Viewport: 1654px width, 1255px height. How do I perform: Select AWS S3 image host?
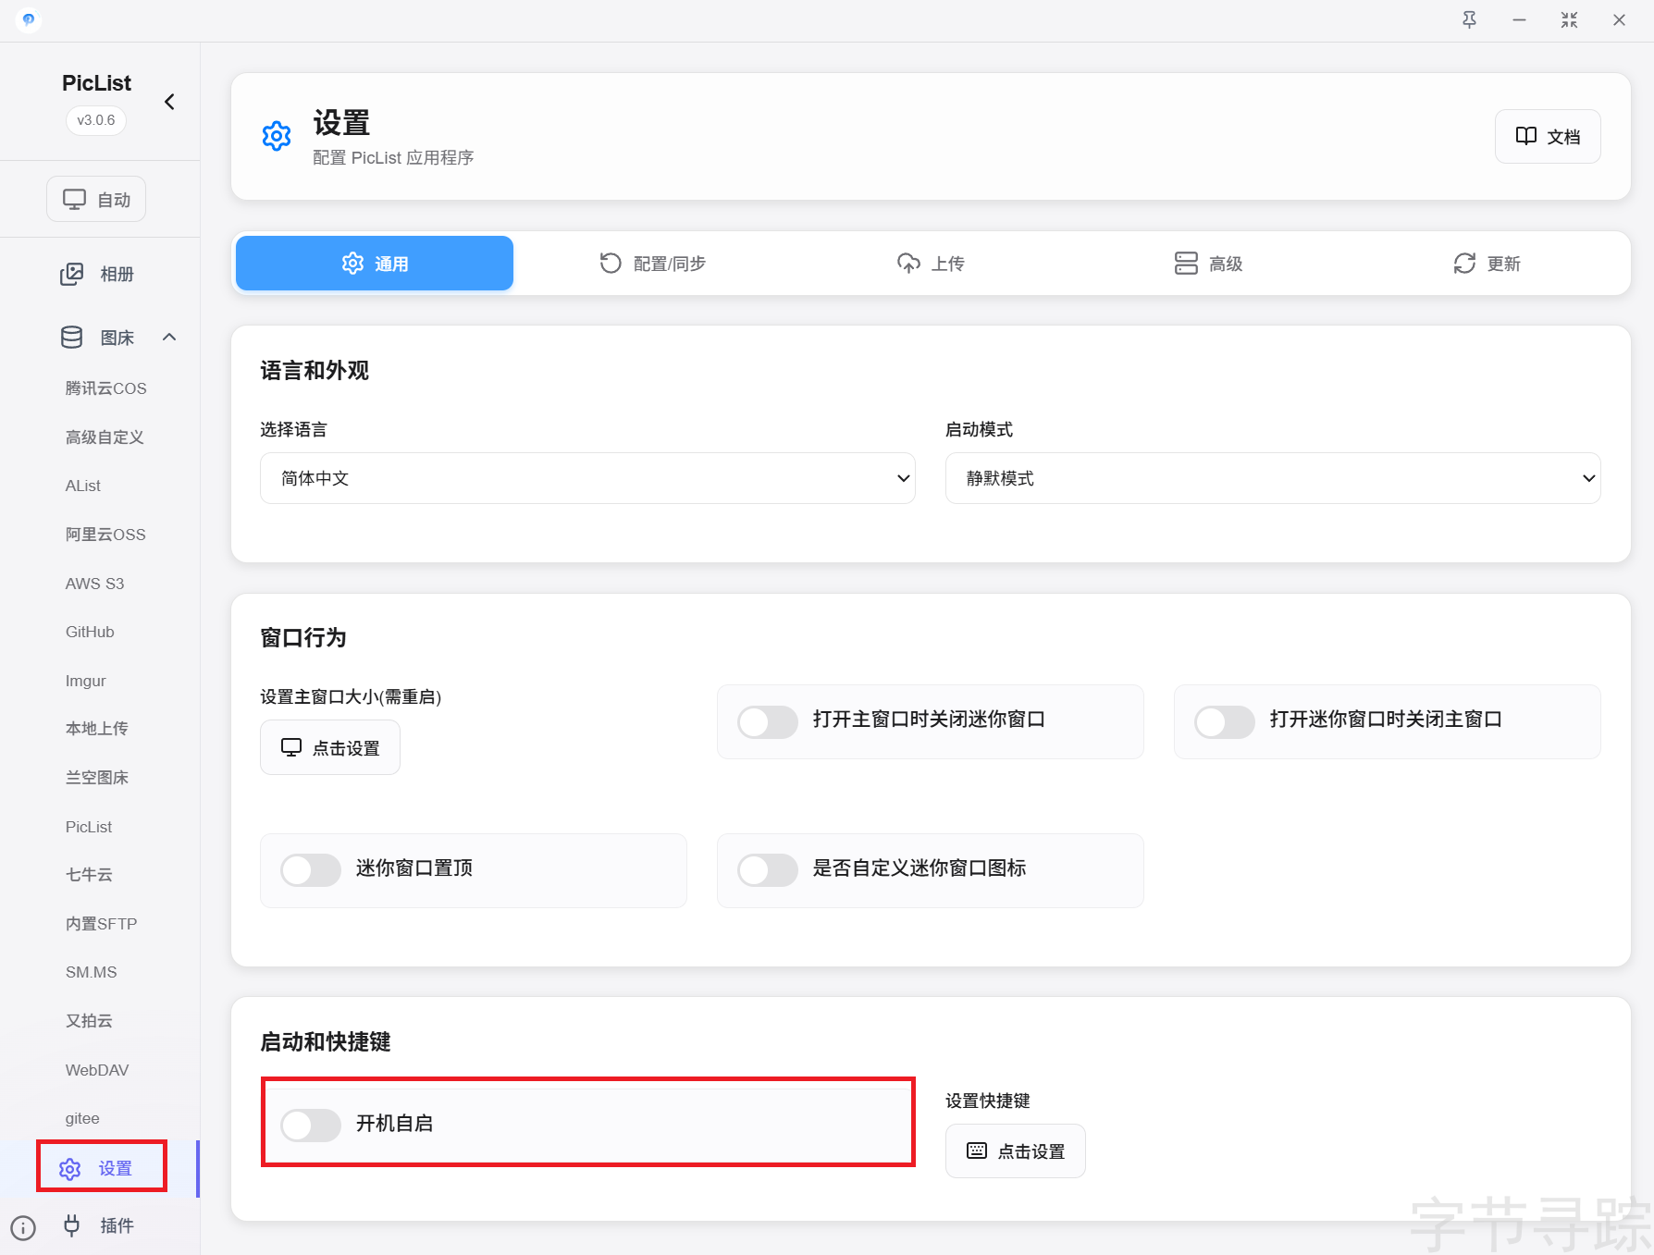(94, 584)
